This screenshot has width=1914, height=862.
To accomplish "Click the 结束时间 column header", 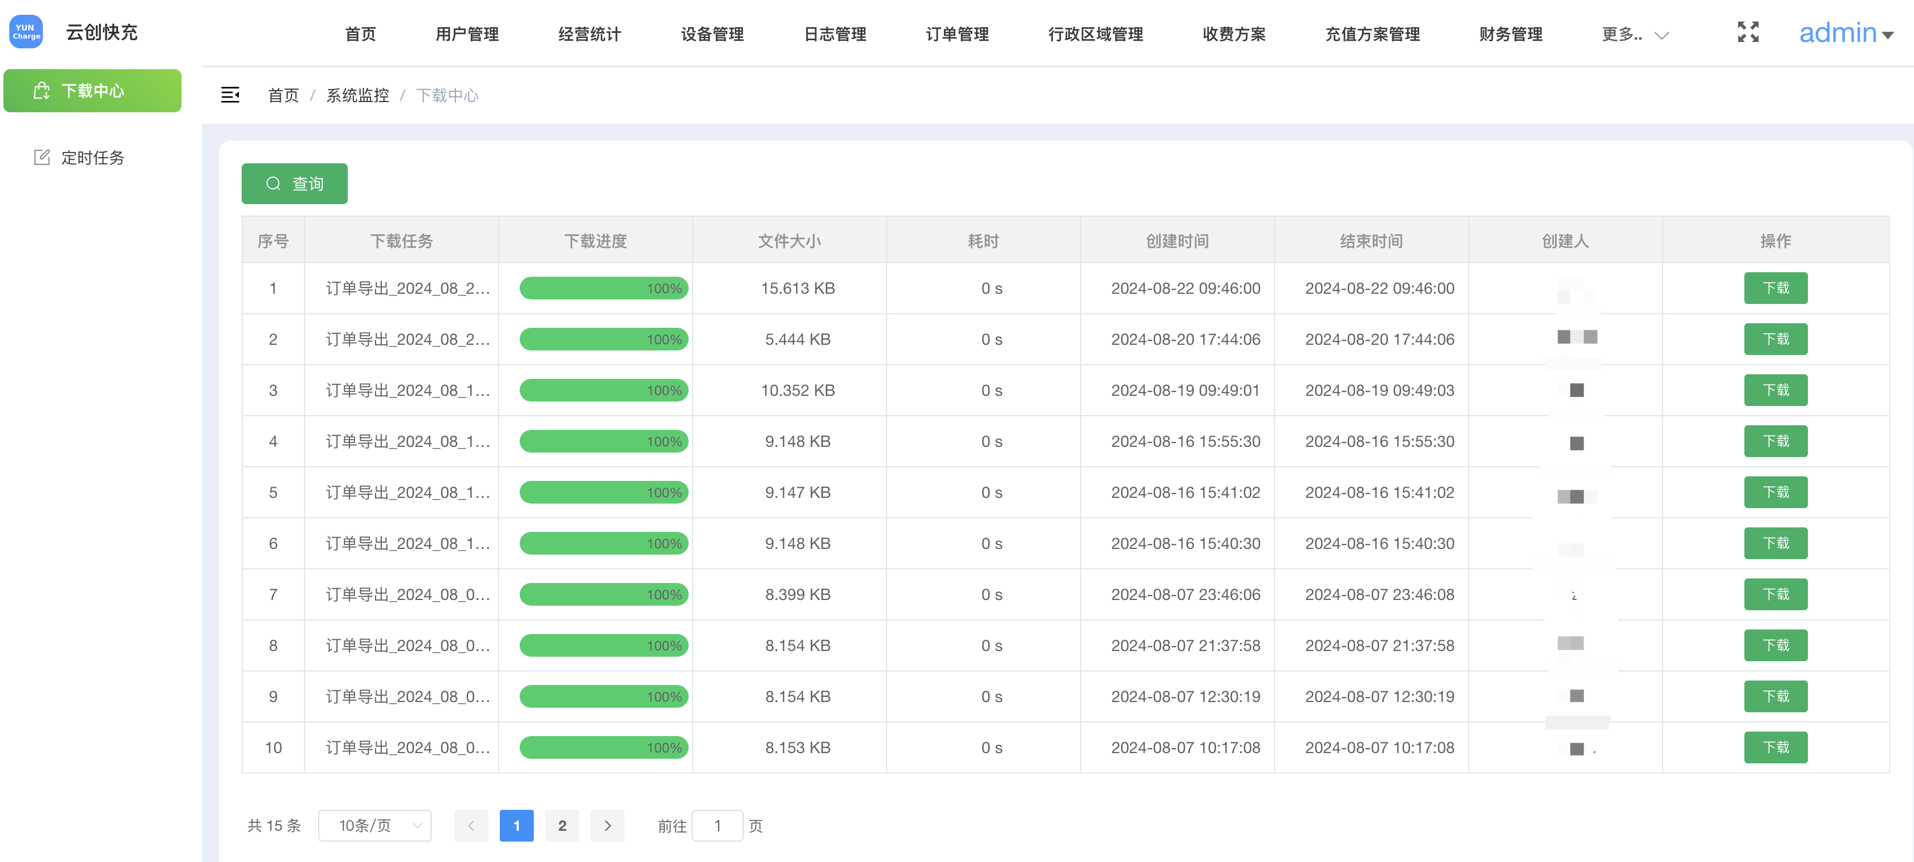I will coord(1371,241).
